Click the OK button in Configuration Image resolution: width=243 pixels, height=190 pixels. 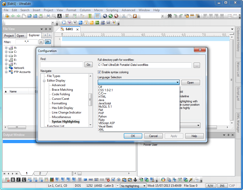133,136
